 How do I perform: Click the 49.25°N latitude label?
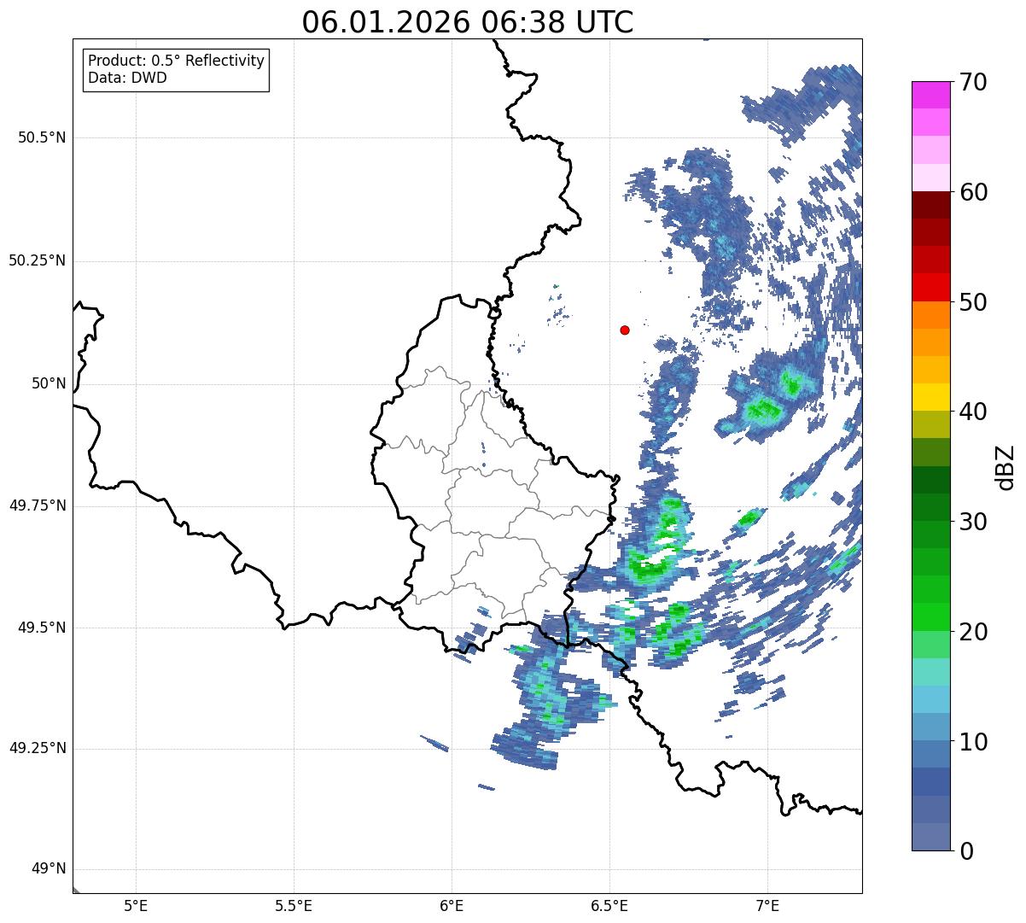(x=38, y=748)
